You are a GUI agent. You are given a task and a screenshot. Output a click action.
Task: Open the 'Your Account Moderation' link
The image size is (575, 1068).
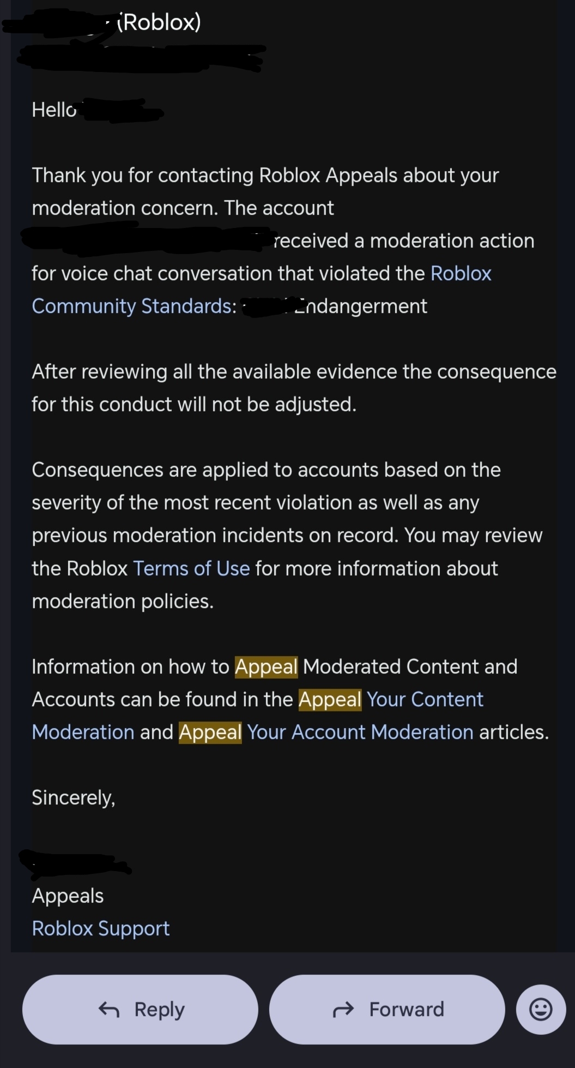click(x=360, y=732)
